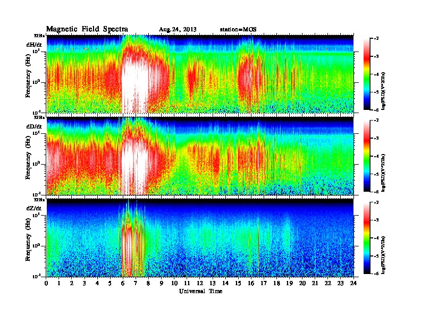Click the '-3' value on dD/dt color bar
The height and width of the screenshot is (325, 421).
376,139
